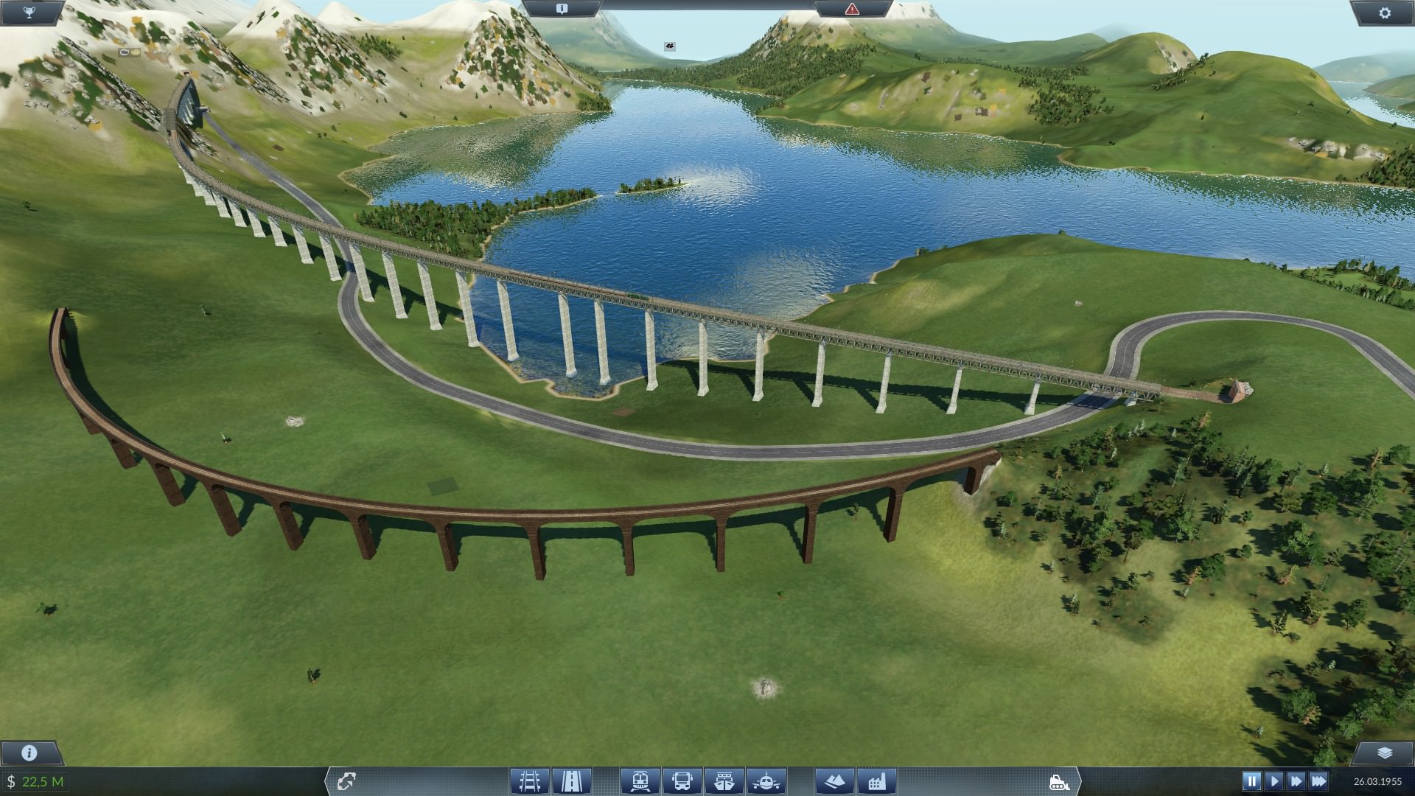
Task: Click the small train marker above the lake
Action: 670,46
